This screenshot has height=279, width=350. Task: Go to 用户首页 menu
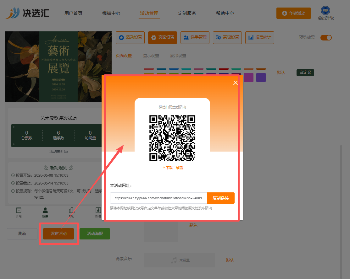click(73, 13)
